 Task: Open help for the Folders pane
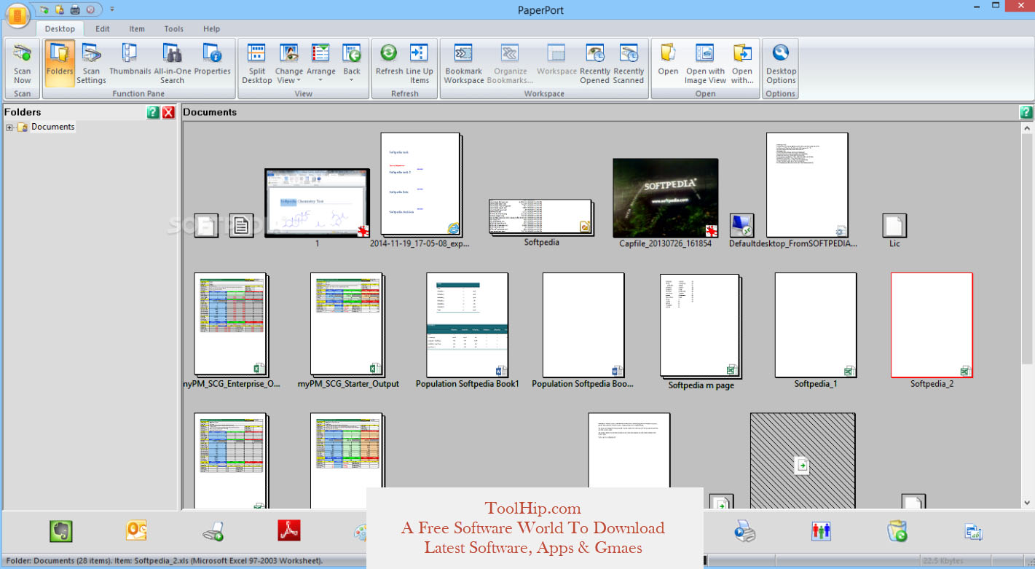pos(153,112)
